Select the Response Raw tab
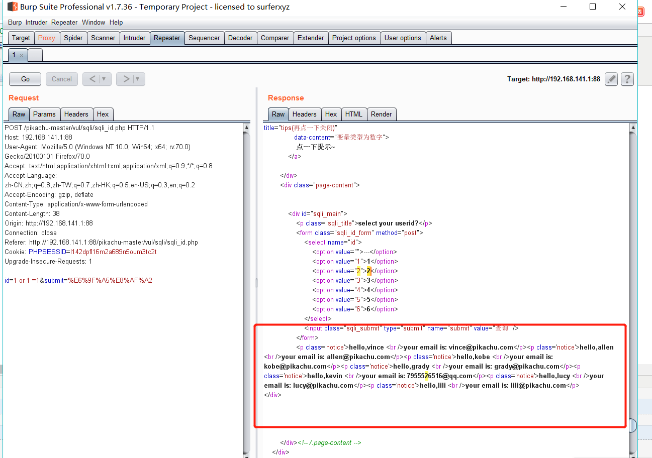652x458 pixels. pyautogui.click(x=278, y=114)
